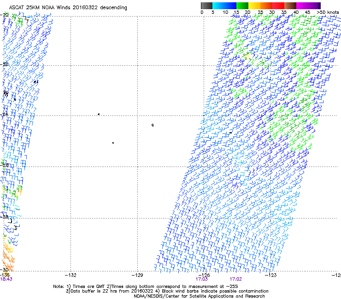Click the island dot on the -24 latitude line
Viewport: 341px width, 299px height.
point(99,114)
